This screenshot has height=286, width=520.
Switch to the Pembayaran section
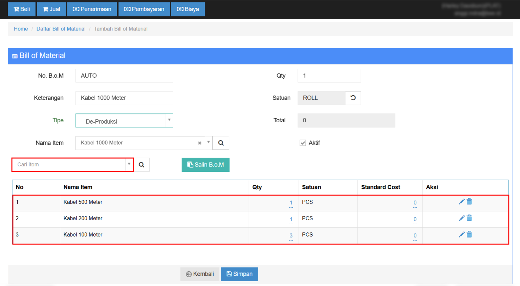click(x=144, y=9)
